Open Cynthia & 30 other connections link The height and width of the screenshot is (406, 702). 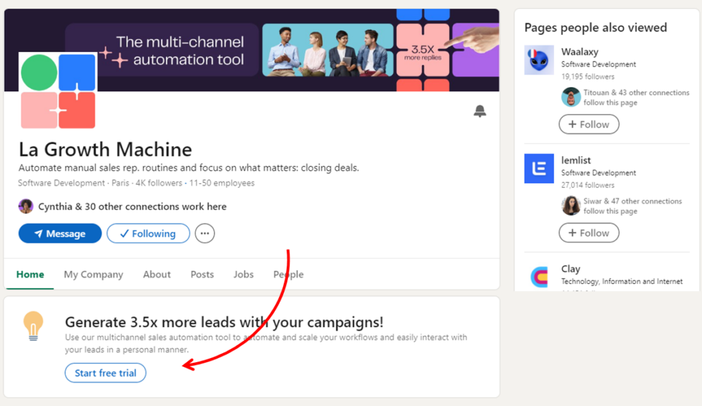tap(132, 207)
